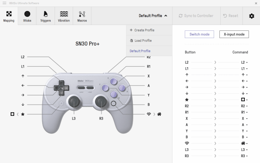
Task: Click B label on controller diagram
Action: click(148, 105)
